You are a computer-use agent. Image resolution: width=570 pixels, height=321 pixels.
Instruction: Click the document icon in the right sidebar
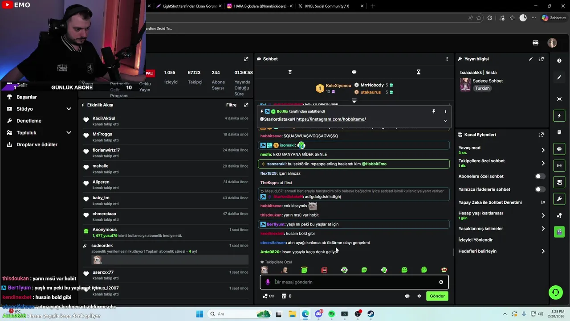(x=559, y=132)
